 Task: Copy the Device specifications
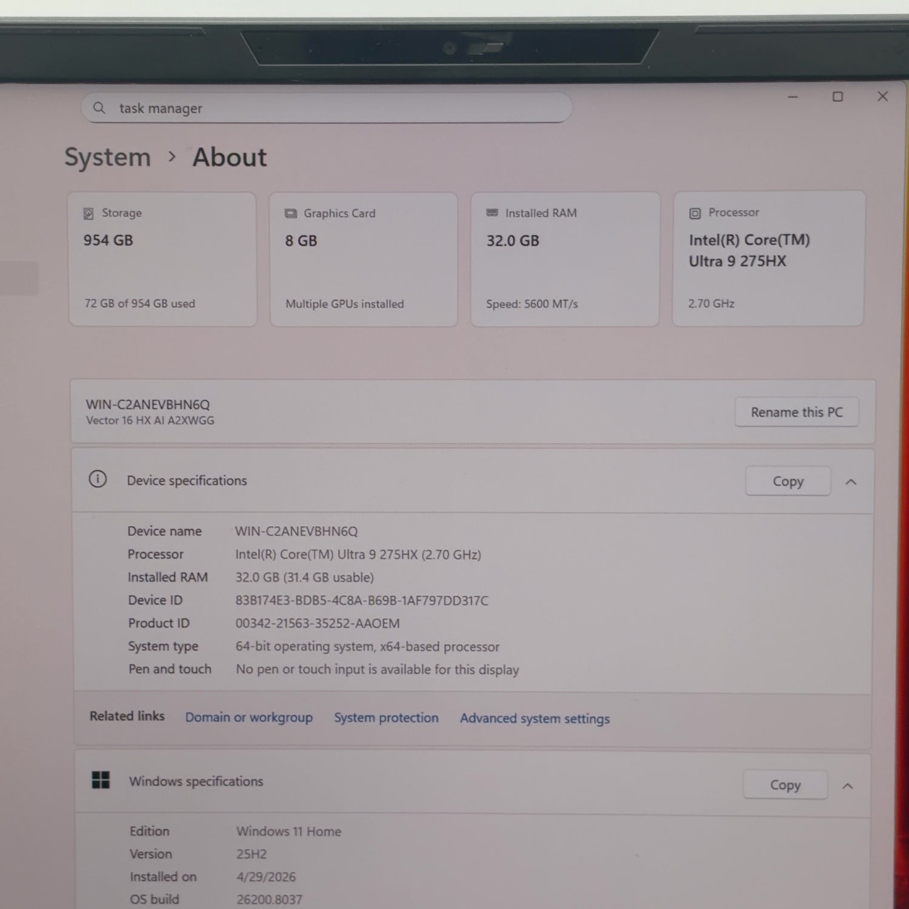pos(788,481)
